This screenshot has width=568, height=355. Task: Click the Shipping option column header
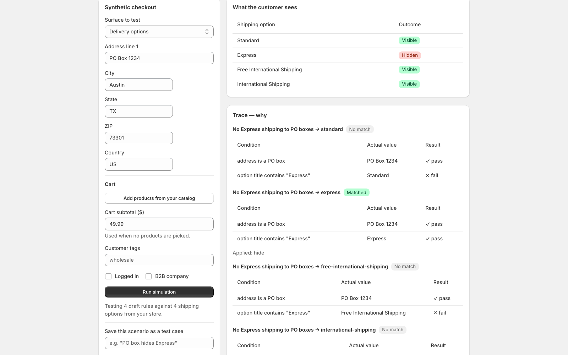pos(256,24)
